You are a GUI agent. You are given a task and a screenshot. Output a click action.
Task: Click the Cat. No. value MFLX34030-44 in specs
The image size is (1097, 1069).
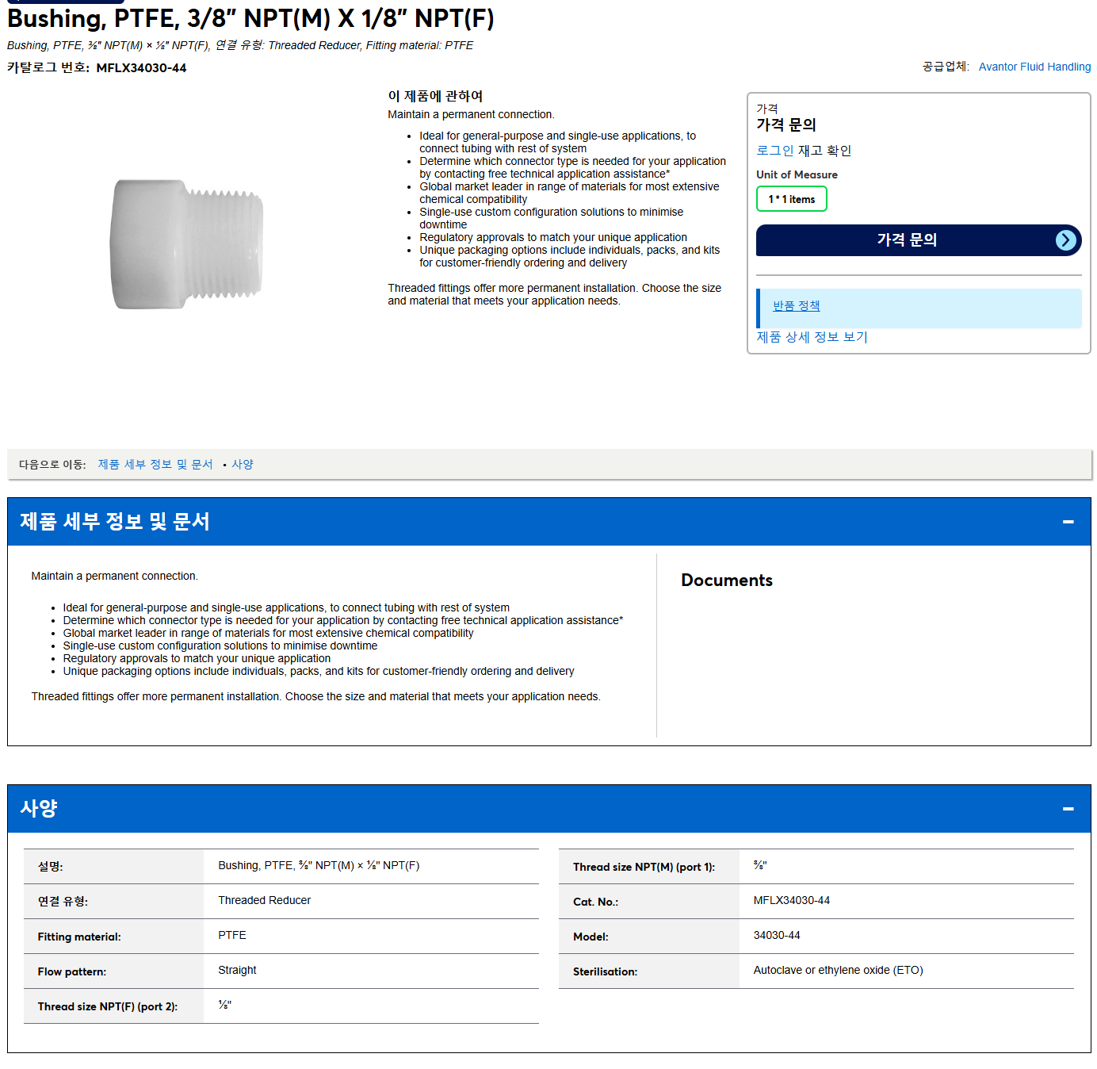[x=791, y=901]
